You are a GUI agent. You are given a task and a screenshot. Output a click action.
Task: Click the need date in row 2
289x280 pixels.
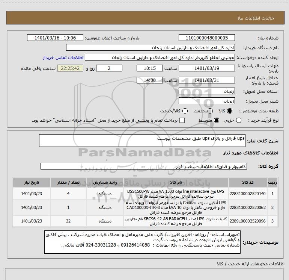click(x=32, y=207)
